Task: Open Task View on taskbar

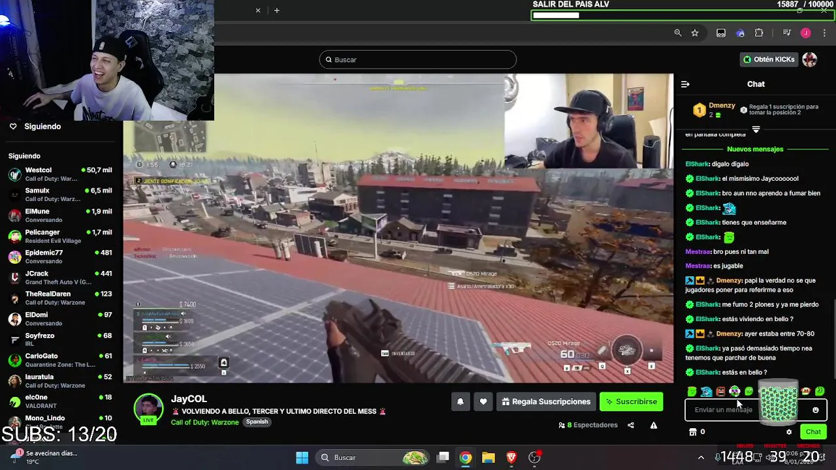Action: (443, 458)
